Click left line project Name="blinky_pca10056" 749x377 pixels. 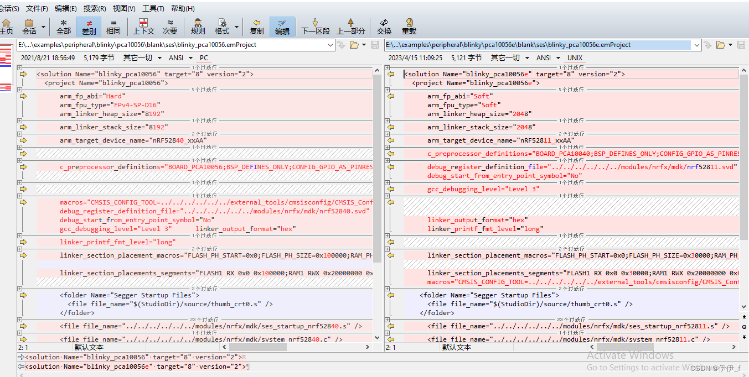tap(106, 83)
